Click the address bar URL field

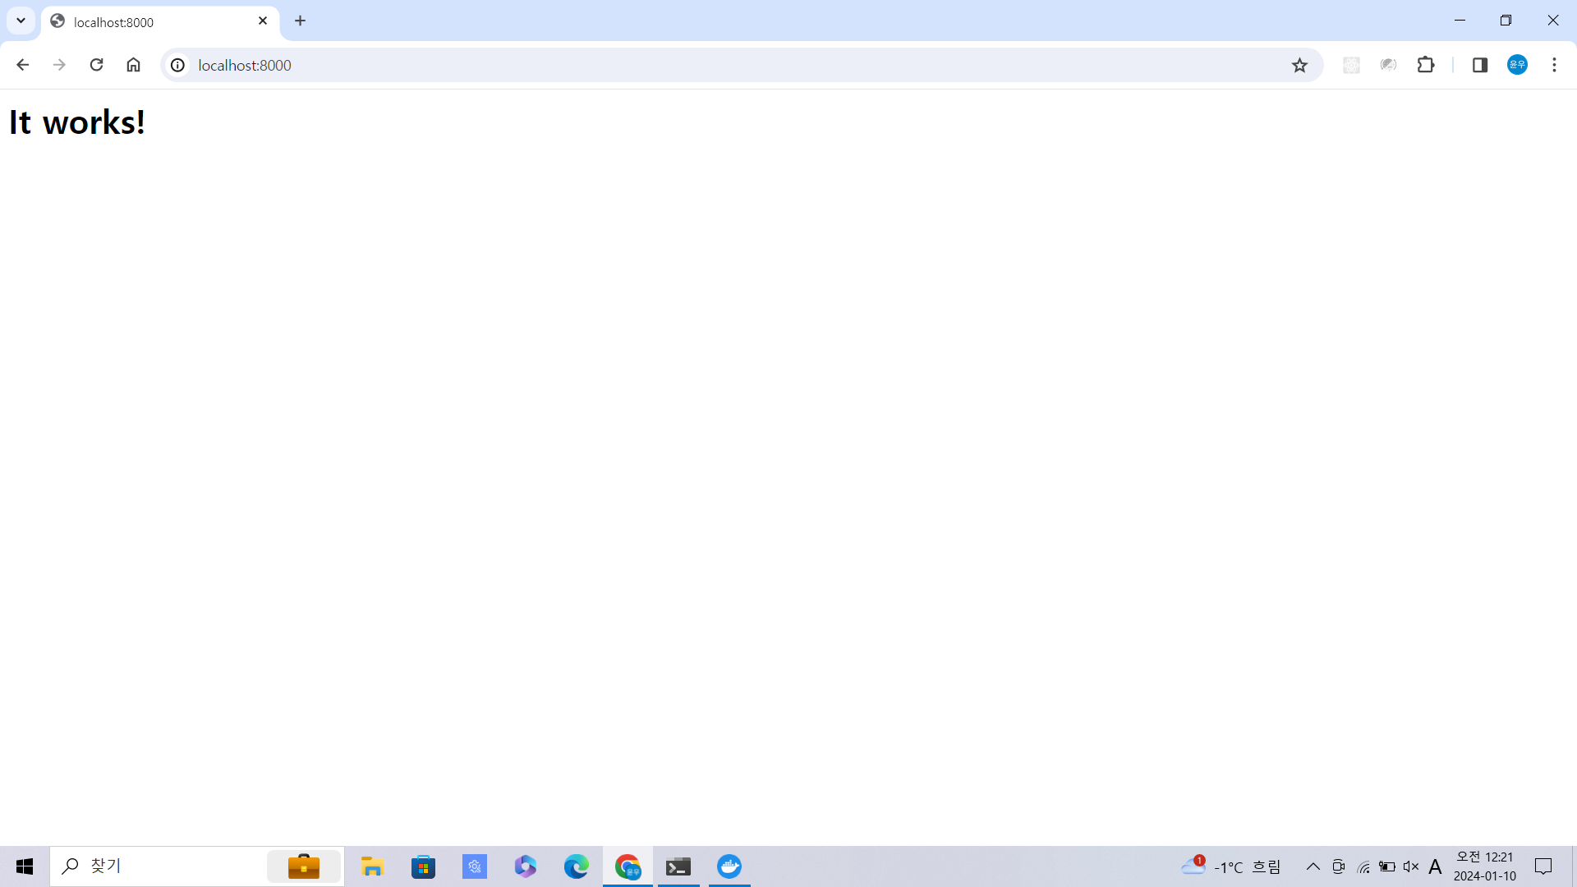coord(657,65)
